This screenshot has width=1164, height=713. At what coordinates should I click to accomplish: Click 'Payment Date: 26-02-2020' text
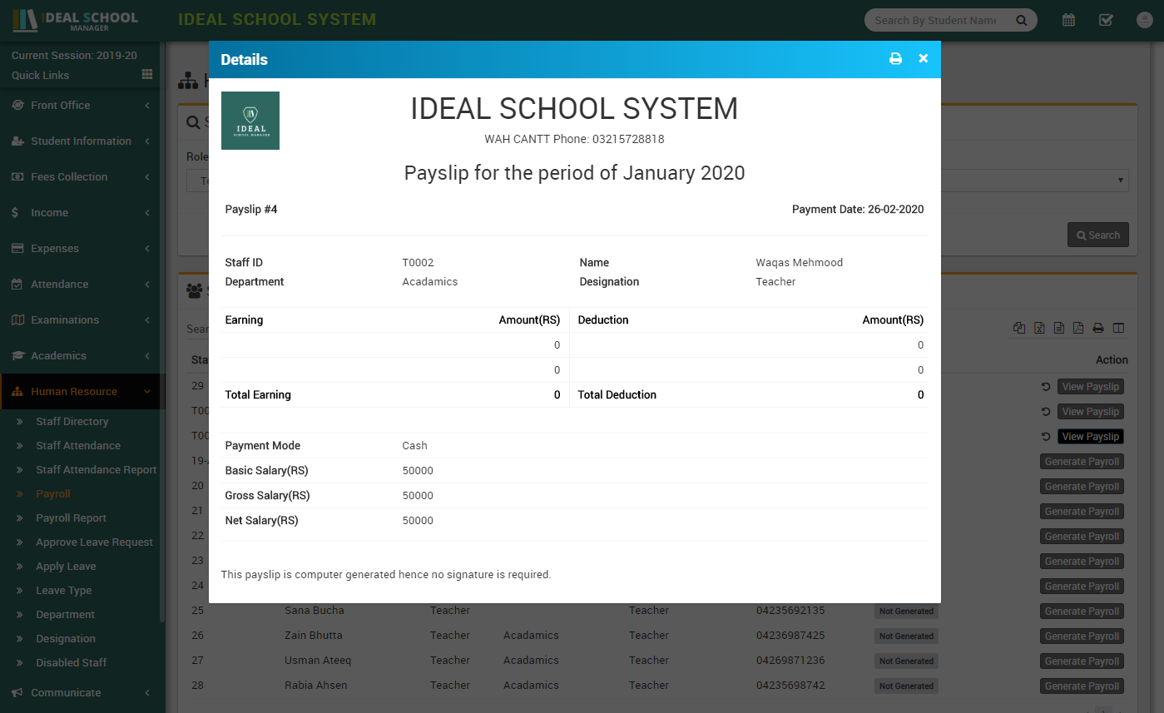858,210
